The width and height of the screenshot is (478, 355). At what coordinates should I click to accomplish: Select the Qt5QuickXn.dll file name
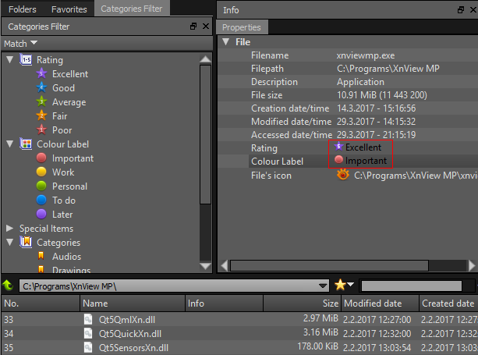130,334
